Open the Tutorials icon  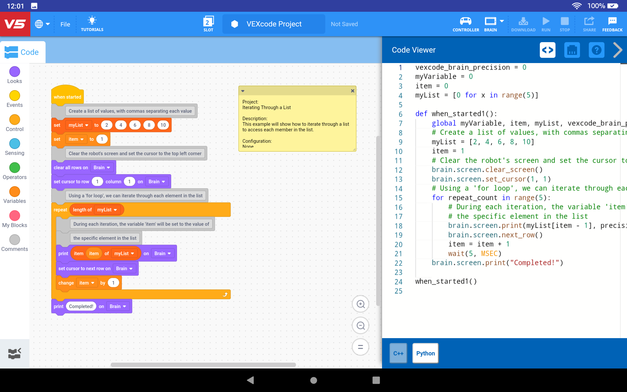click(x=92, y=24)
